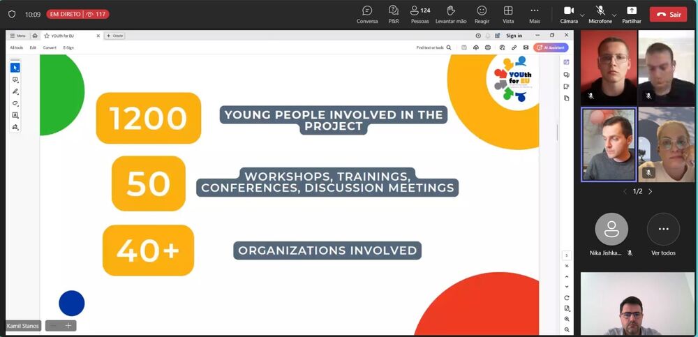
Task: Click Find text or tools search
Action: (434, 47)
